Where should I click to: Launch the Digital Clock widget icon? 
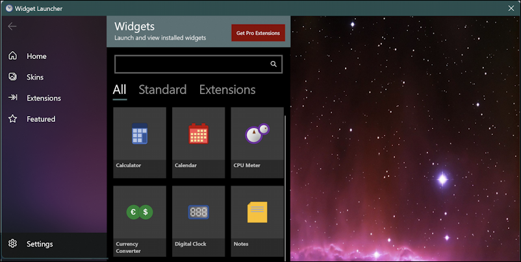tap(198, 212)
